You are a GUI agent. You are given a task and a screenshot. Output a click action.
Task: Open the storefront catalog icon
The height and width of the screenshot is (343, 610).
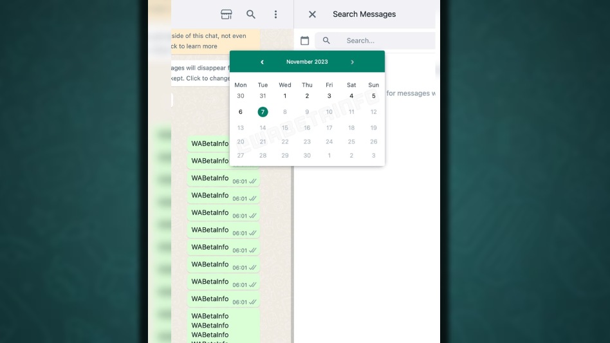pos(226,14)
